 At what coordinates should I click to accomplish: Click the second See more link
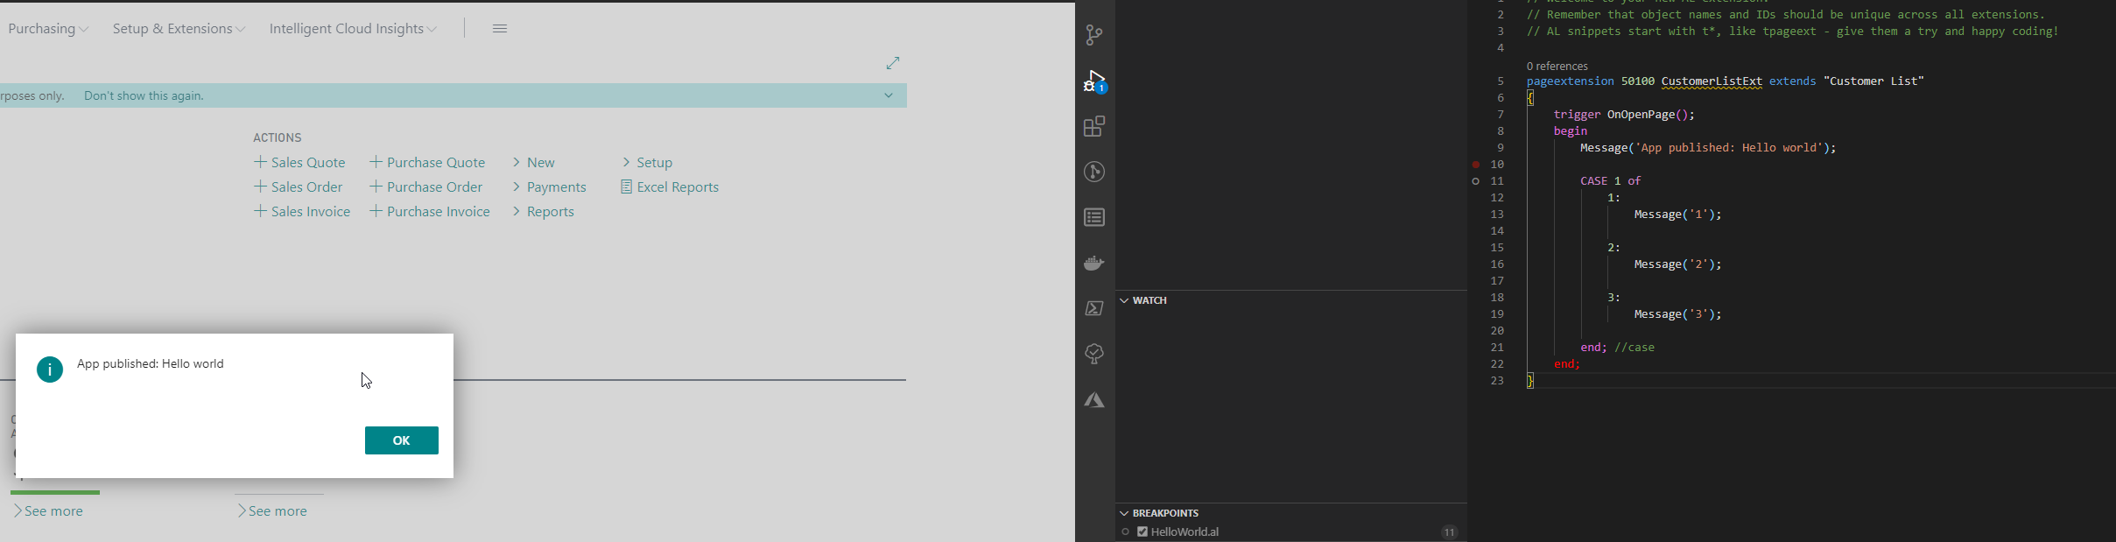(272, 510)
